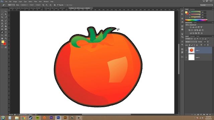Open the pen tool mode dropdown (Path)
Image resolution: width=214 pixels, height=120 pixels.
tap(11, 5)
